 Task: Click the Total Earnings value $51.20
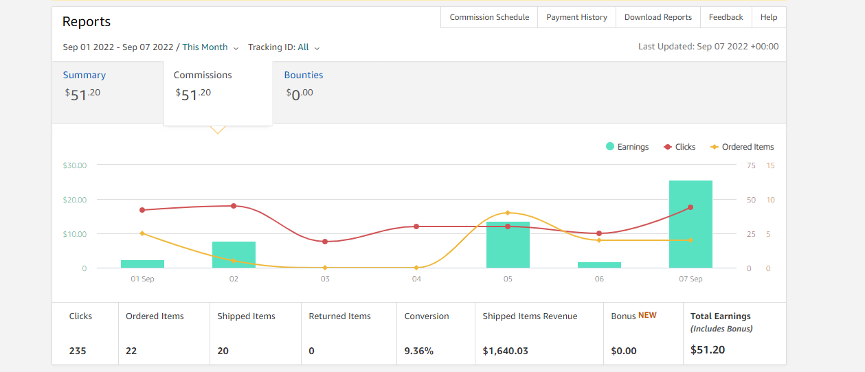(708, 349)
